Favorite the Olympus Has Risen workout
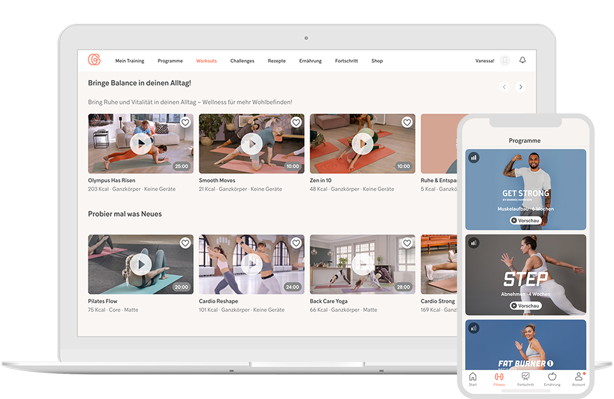614x399 pixels. (185, 122)
